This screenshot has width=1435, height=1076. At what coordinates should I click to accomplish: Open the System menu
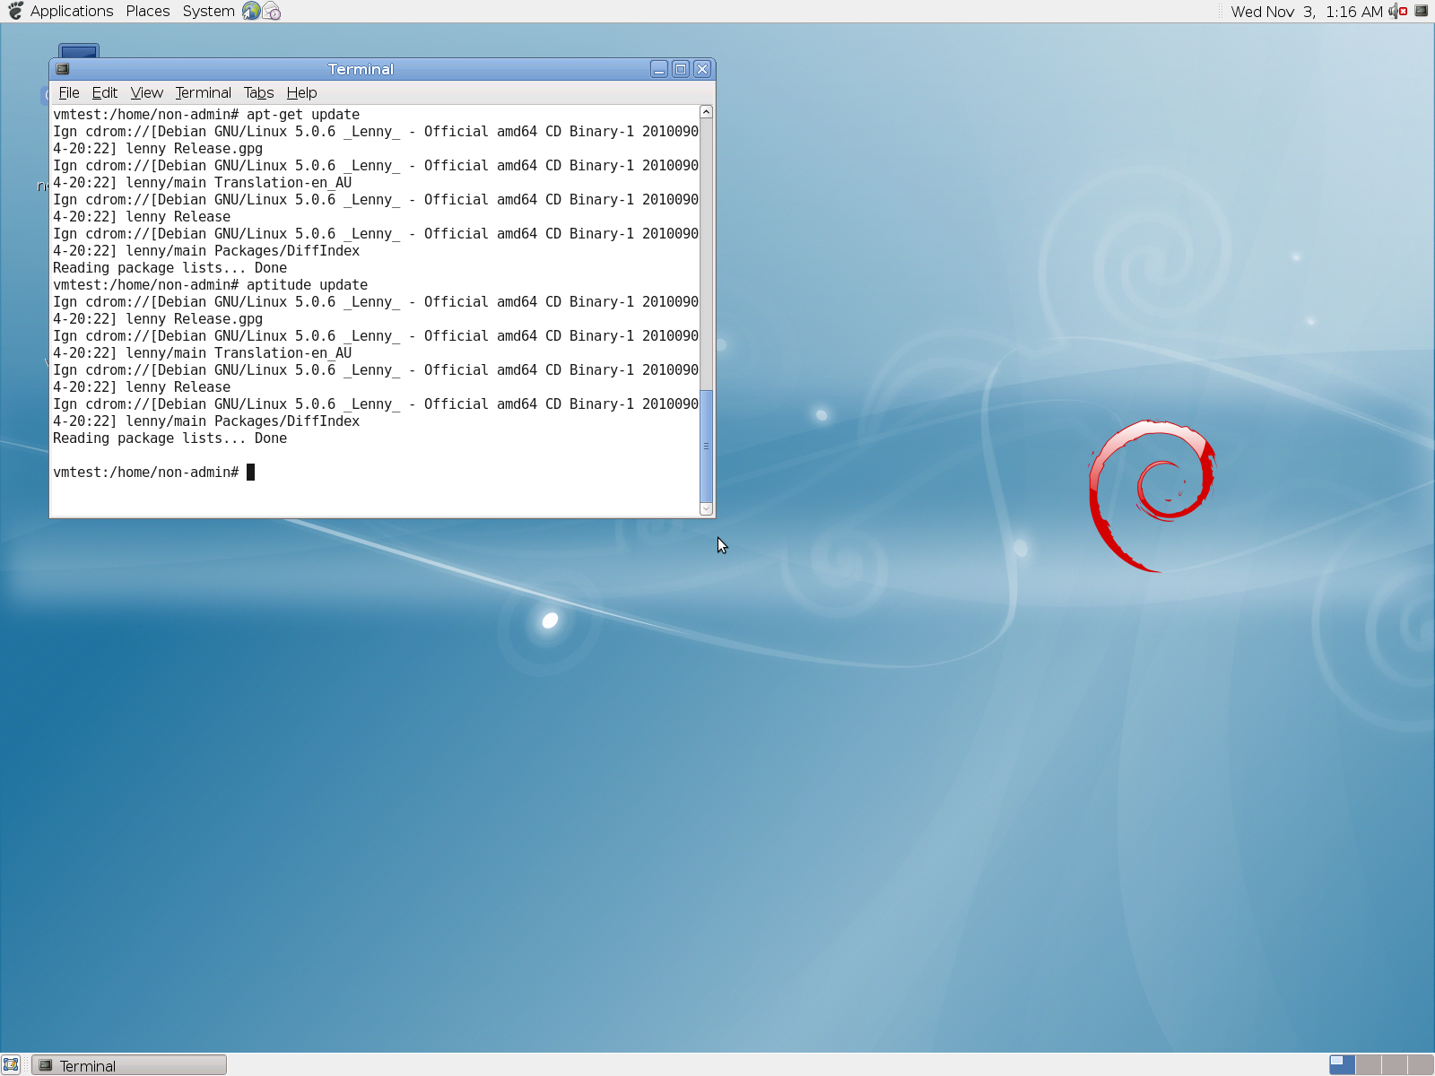pyautogui.click(x=208, y=11)
